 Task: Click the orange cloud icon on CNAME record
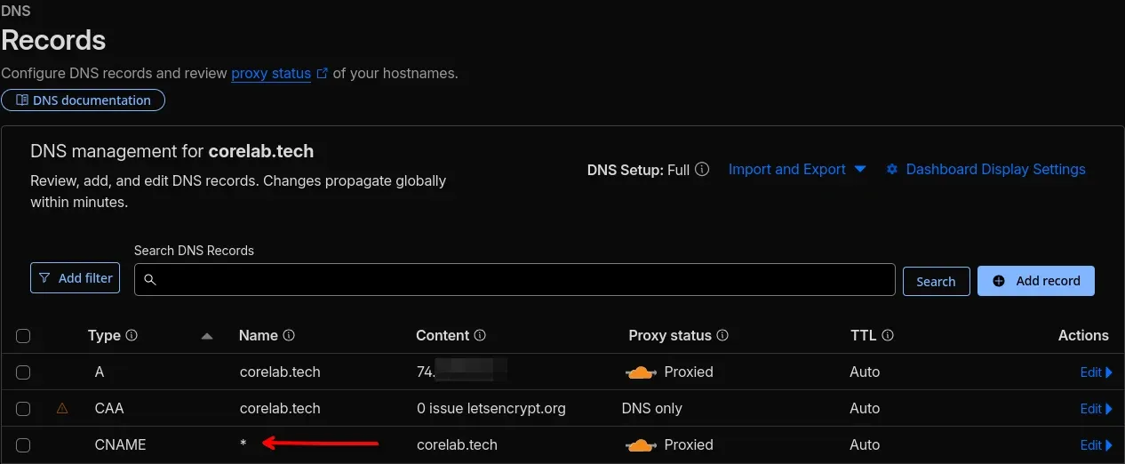tap(642, 445)
